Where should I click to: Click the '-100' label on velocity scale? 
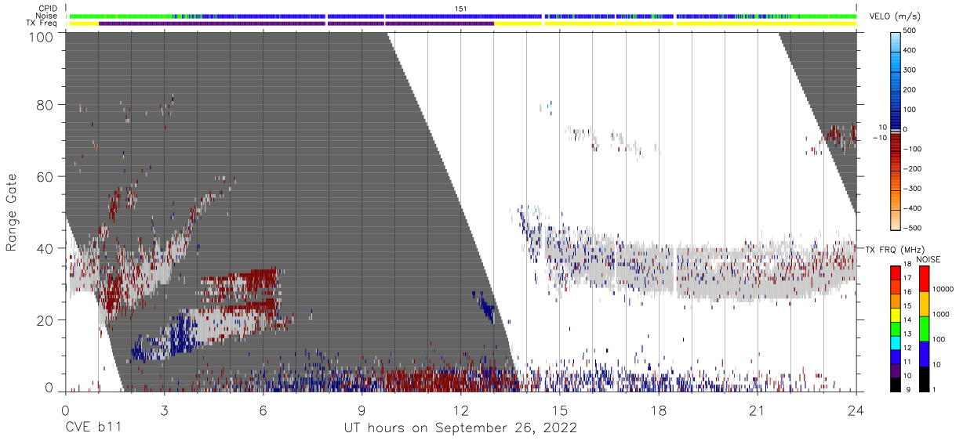coord(913,149)
